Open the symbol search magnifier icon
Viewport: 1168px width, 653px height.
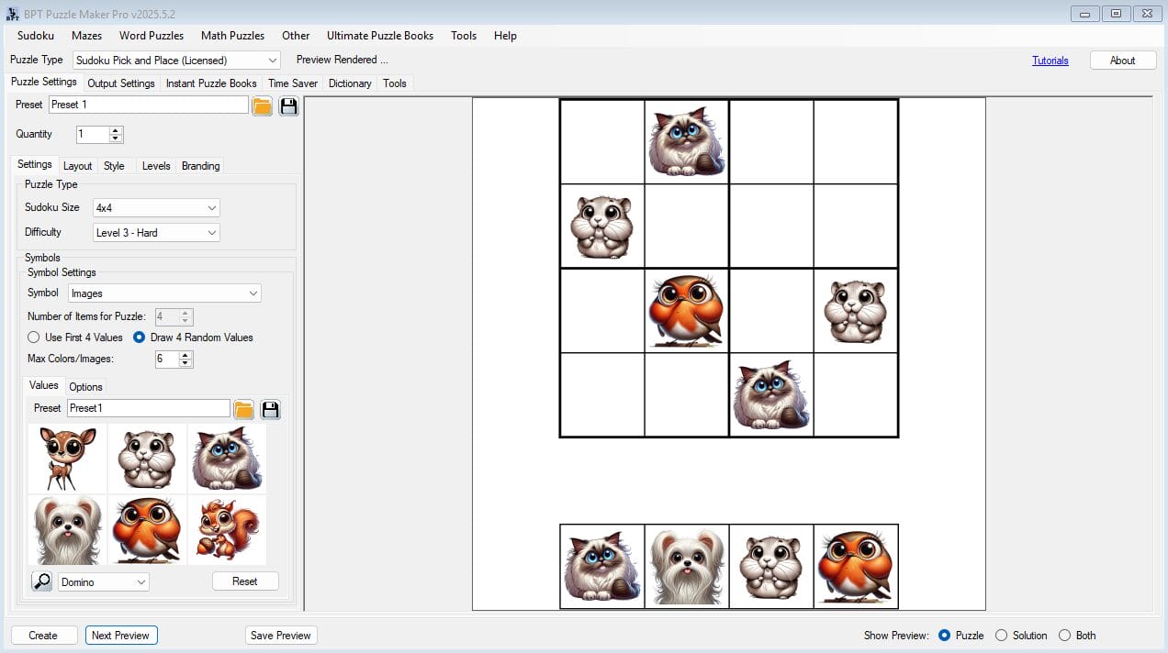[40, 581]
